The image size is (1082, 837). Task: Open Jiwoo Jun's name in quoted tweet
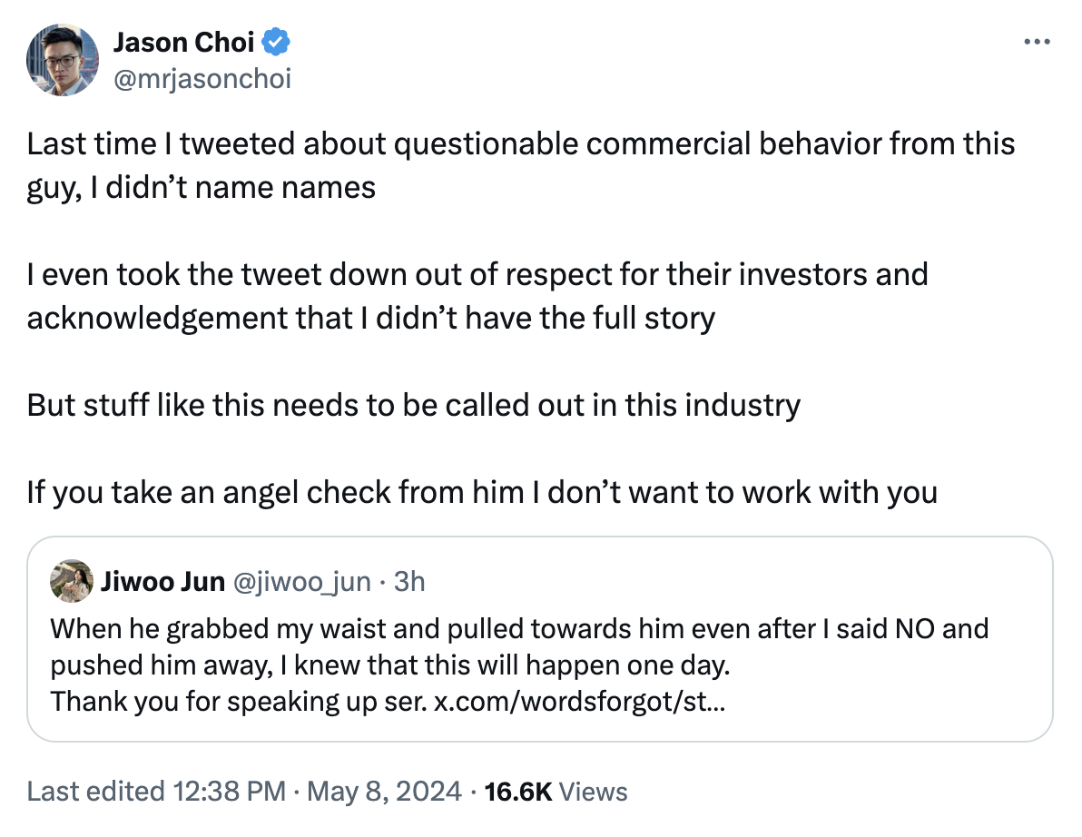(163, 581)
